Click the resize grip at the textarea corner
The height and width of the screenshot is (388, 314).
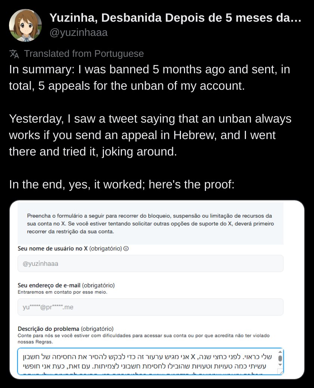coord(281,372)
